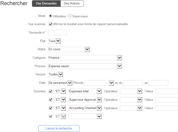Screen dimensions: 178x132
Task: Open the Opérateur dropdown for Supervisor Approval
Action: coord(131,100)
